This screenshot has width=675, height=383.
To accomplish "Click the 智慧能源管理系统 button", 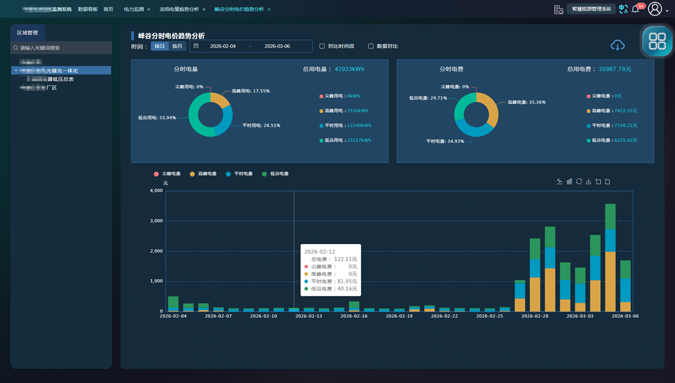I will point(591,9).
